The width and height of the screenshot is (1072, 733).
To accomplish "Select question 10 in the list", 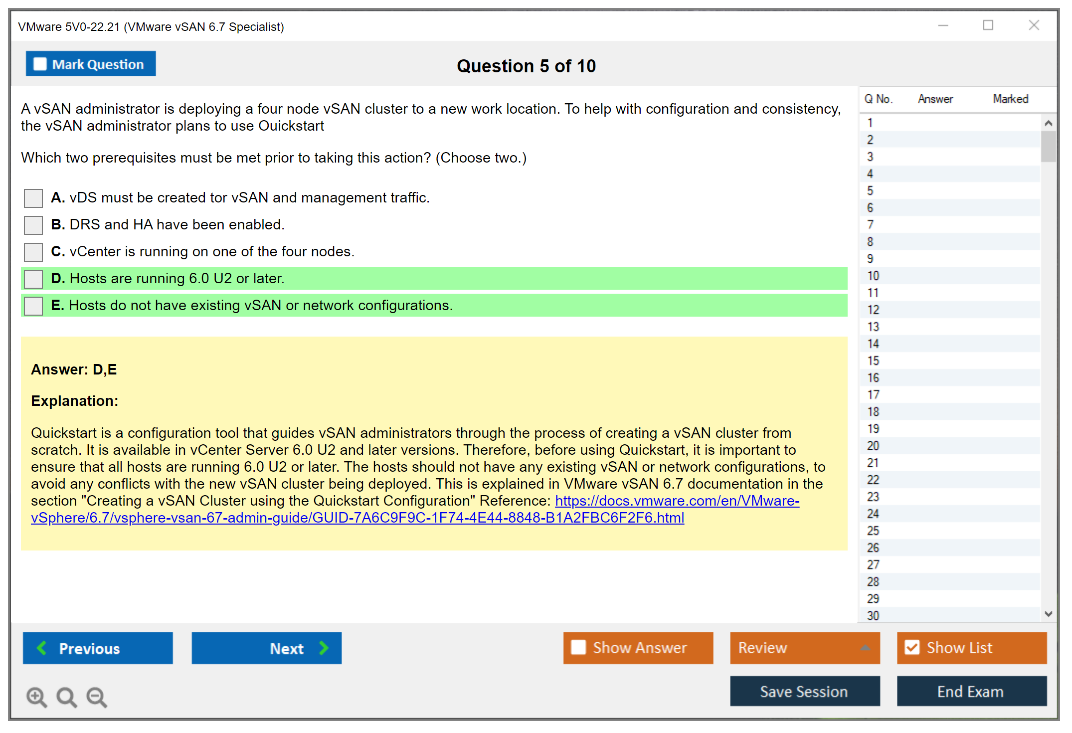I will [873, 276].
